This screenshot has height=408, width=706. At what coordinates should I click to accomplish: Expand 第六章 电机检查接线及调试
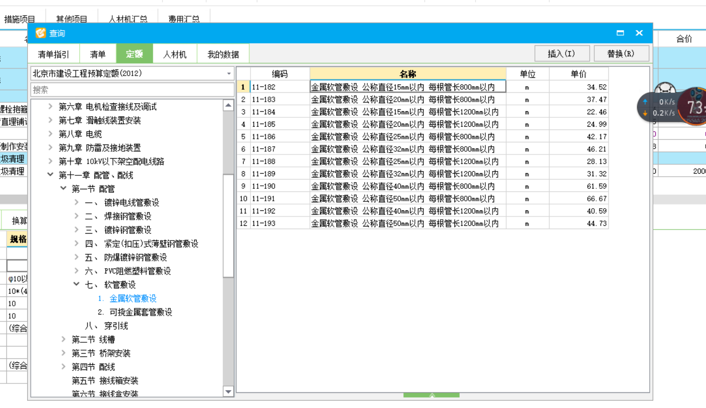point(51,106)
